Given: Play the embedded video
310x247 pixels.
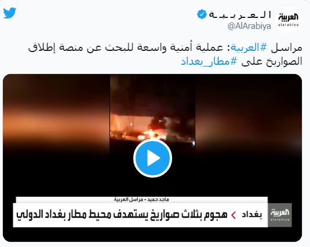Looking at the screenshot, I should coord(152,158).
